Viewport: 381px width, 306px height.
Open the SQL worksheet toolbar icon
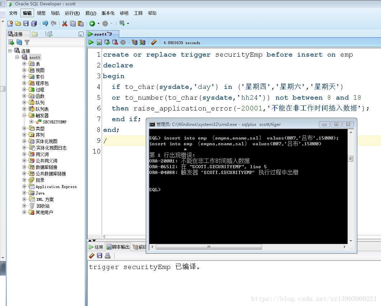coord(122,23)
